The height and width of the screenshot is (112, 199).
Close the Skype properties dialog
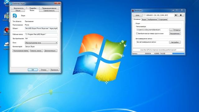[57, 3]
